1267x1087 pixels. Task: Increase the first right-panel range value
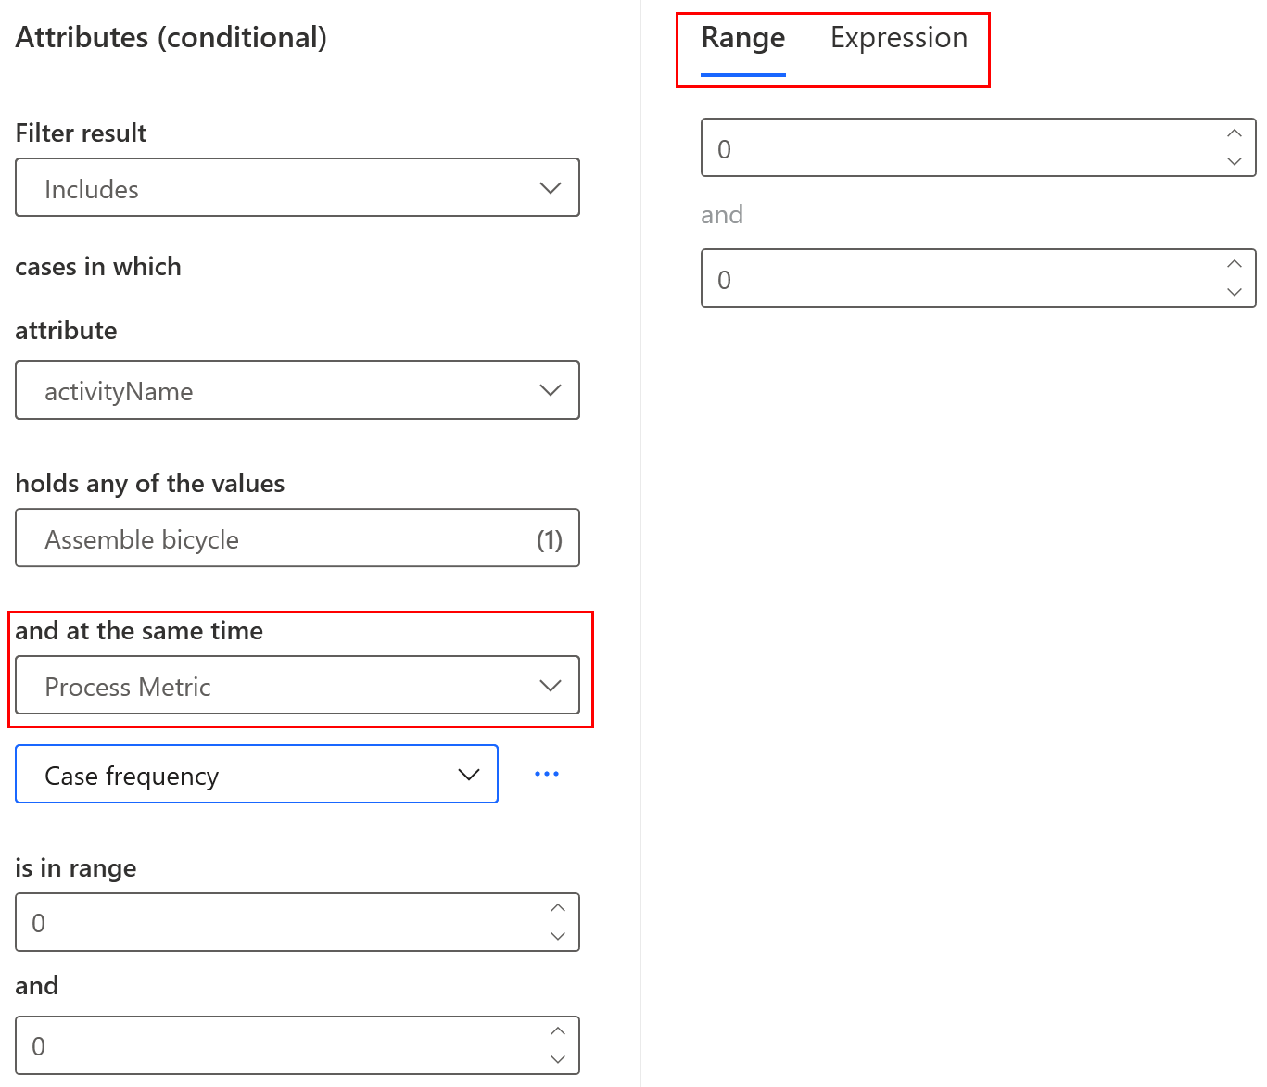[1234, 134]
